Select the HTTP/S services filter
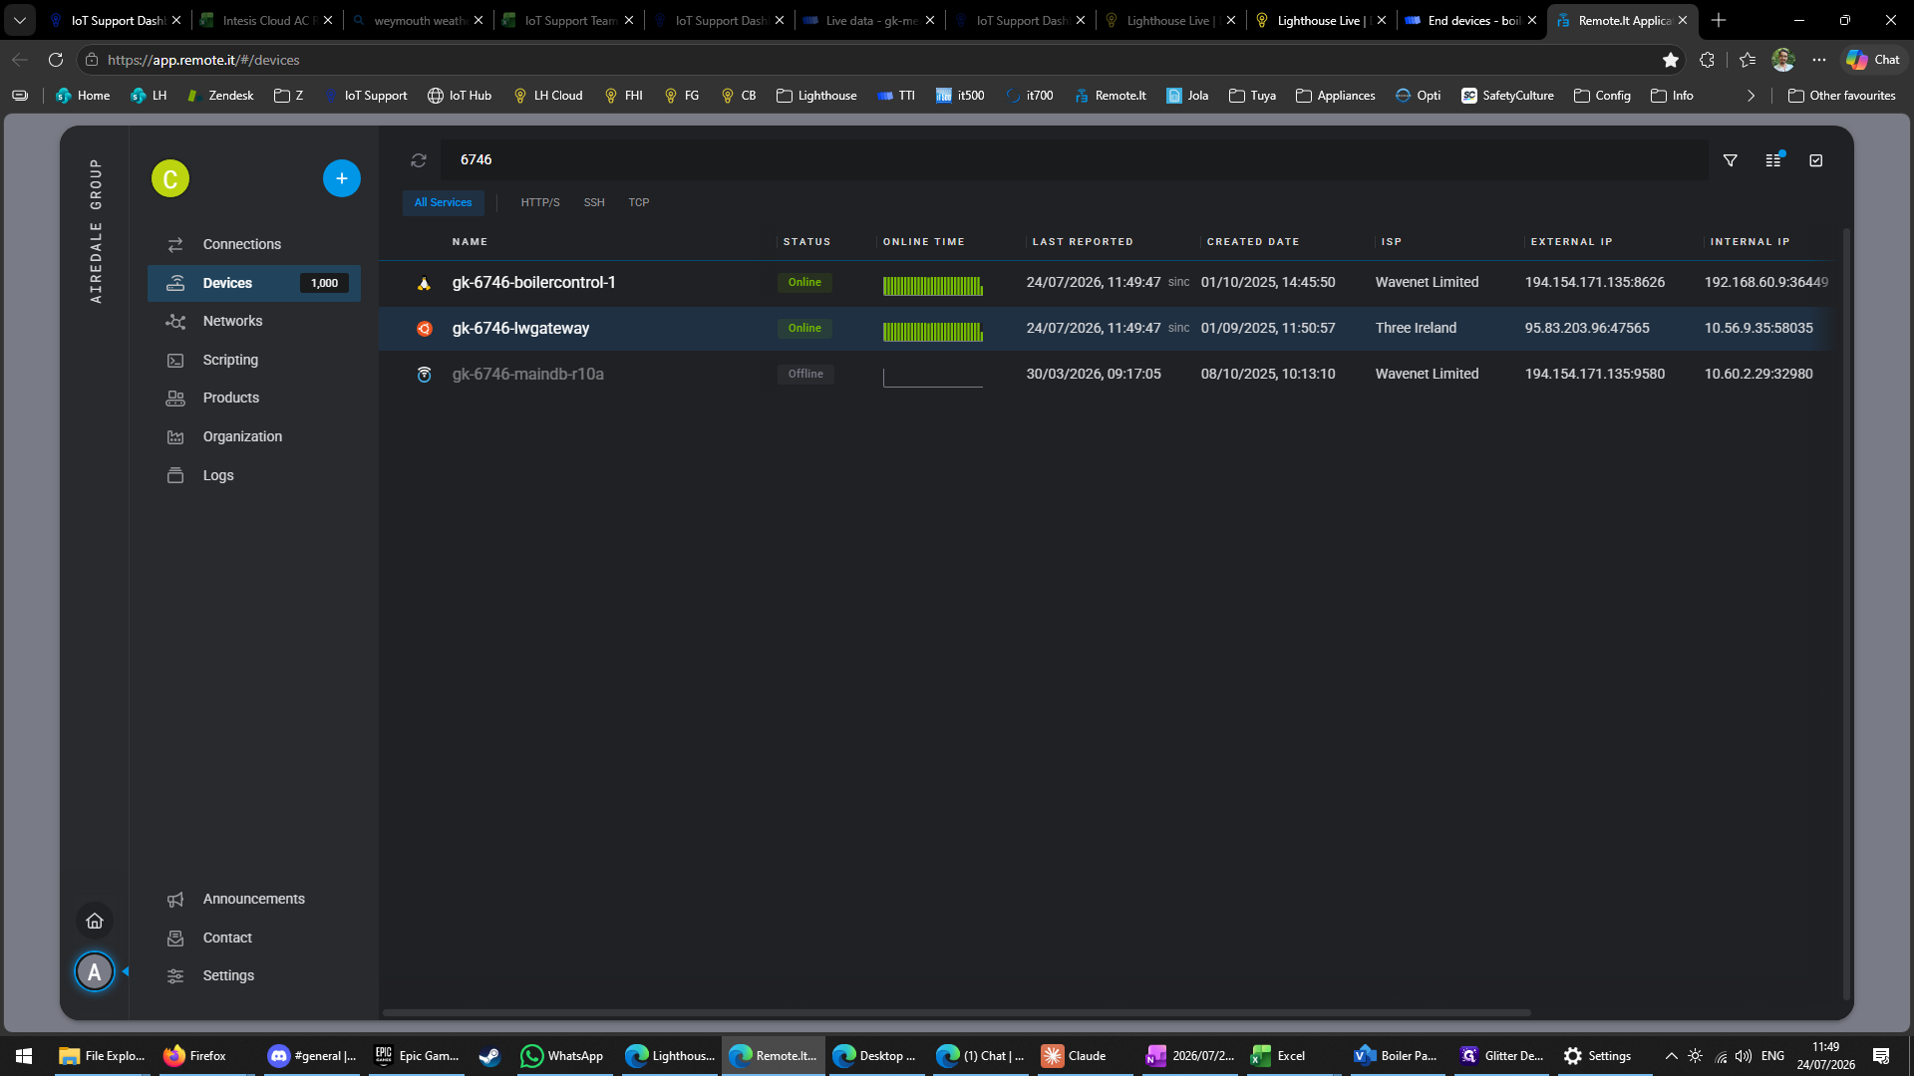The image size is (1914, 1076). click(540, 202)
